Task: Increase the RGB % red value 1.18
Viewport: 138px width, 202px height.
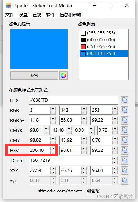Action: click(x=53, y=118)
